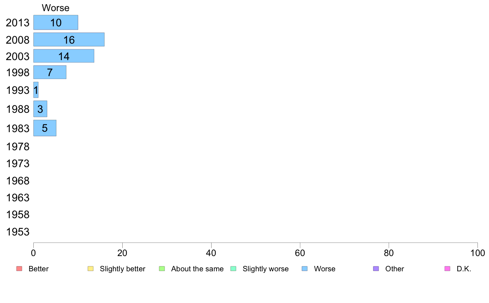Click the Worse column header label

coord(56,8)
